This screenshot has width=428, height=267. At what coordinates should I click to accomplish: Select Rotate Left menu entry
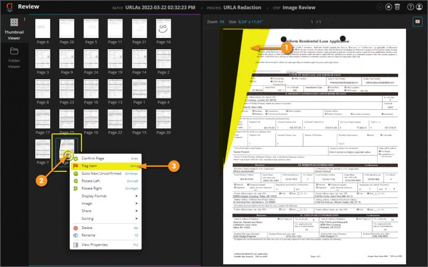tap(105, 181)
